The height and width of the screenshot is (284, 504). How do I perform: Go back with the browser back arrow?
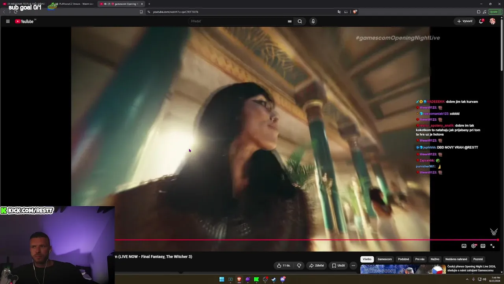click(x=4, y=12)
